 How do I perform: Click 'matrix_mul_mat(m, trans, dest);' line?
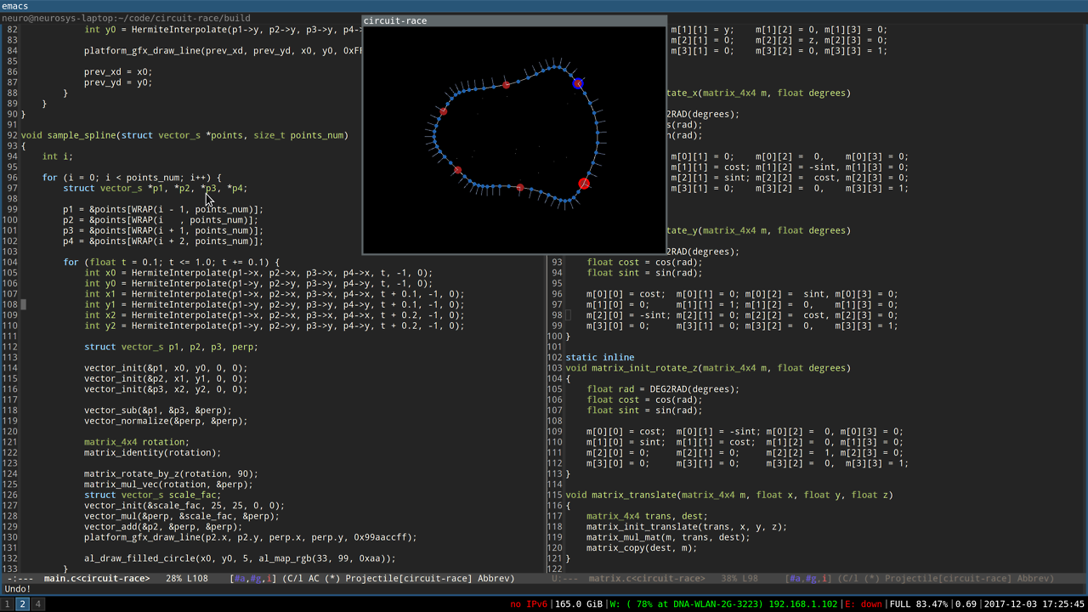tap(668, 537)
